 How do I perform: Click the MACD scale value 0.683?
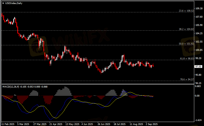[198, 86]
